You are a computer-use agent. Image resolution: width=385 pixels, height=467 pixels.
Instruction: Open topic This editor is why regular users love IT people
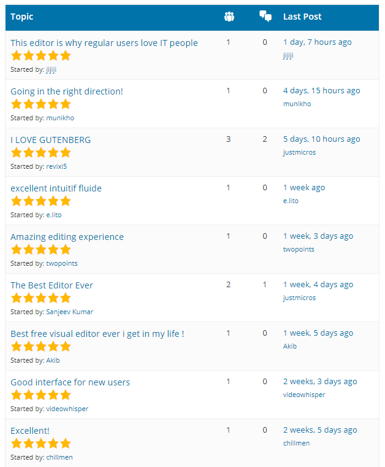[104, 43]
